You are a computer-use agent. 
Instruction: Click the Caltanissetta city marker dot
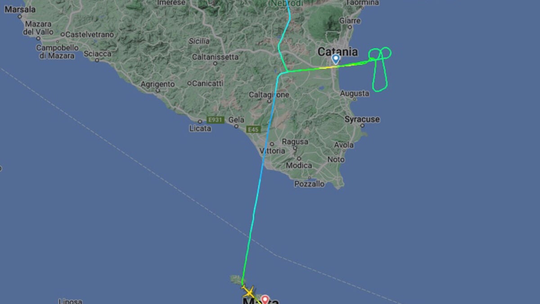pyautogui.click(x=215, y=64)
